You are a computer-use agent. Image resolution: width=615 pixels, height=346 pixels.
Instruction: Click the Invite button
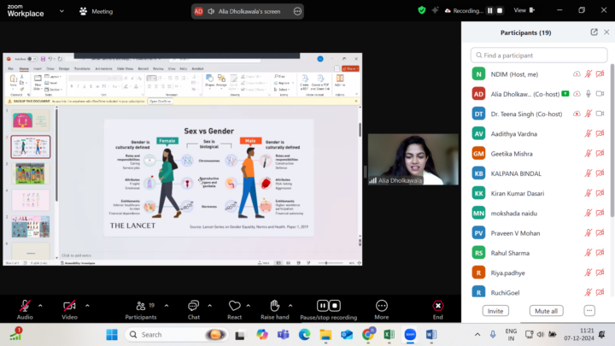tap(495, 311)
